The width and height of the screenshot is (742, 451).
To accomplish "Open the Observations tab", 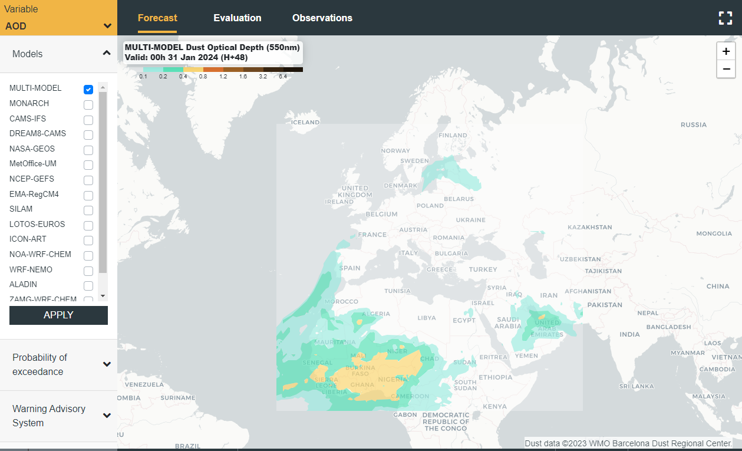I will point(322,18).
